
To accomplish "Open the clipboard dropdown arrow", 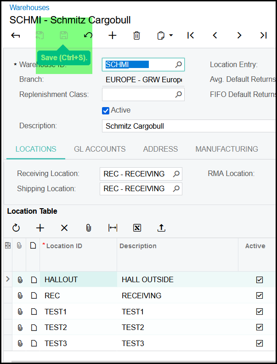I will point(171,35).
